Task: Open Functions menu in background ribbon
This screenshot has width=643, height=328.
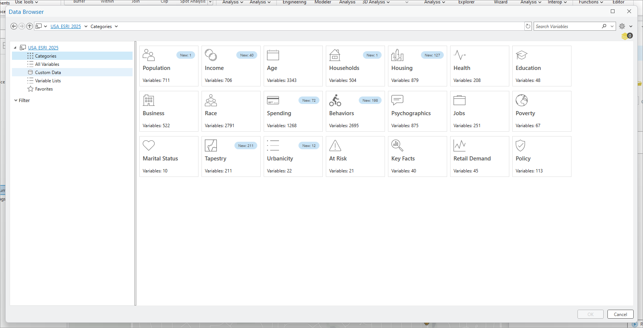Action: point(591,2)
